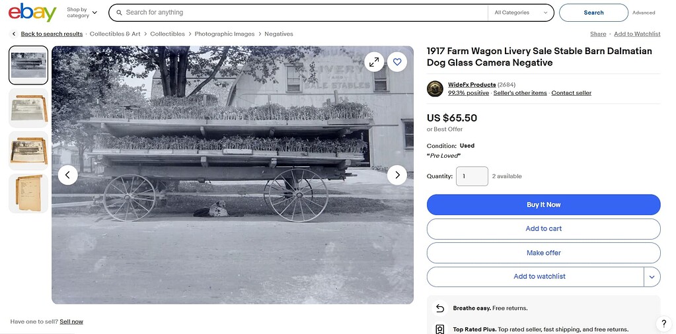The height and width of the screenshot is (334, 676).
Task: Click the Quantity input field
Action: 472,176
